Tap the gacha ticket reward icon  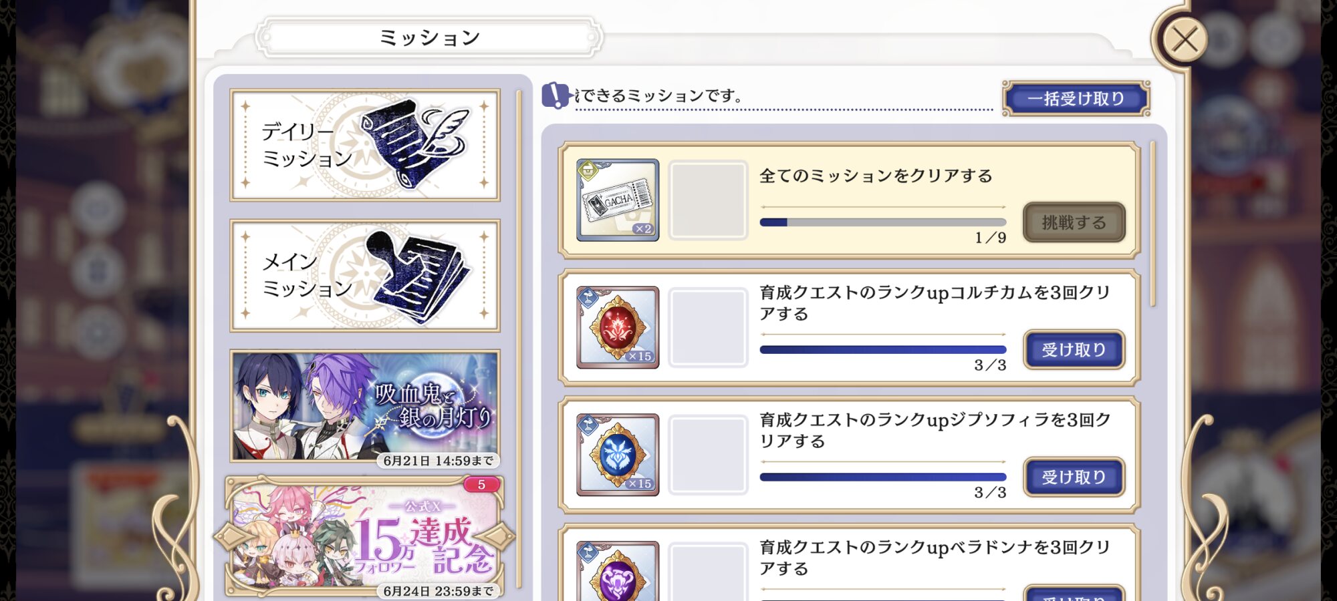click(618, 200)
